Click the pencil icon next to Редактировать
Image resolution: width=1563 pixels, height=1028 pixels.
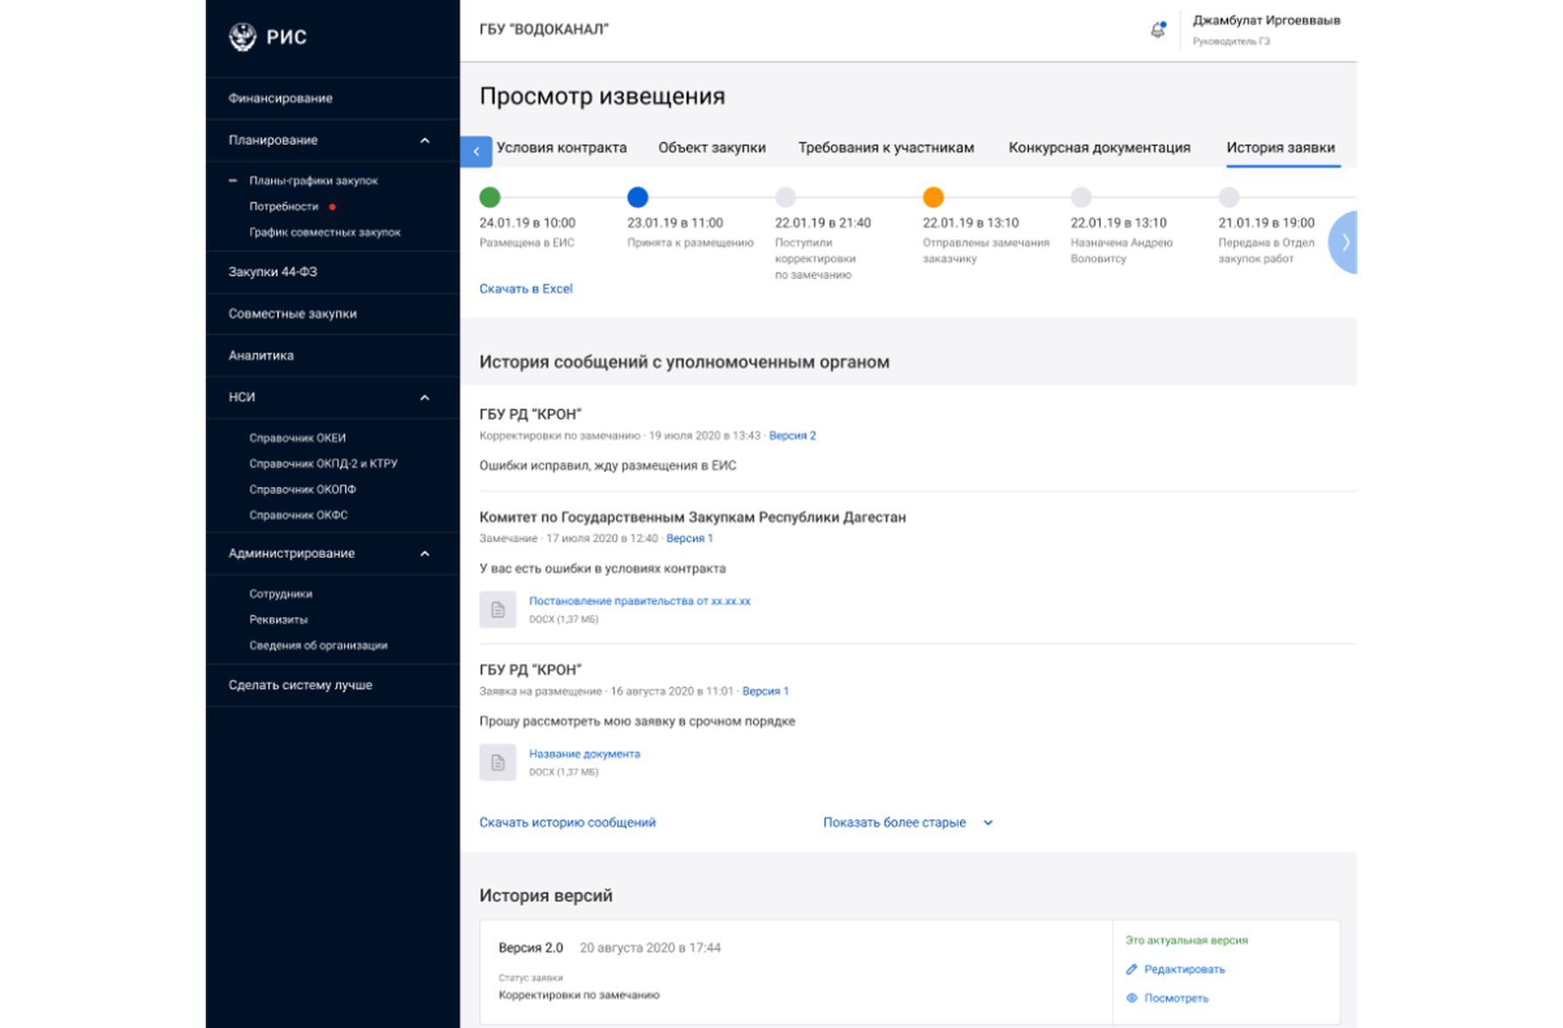point(1131,969)
